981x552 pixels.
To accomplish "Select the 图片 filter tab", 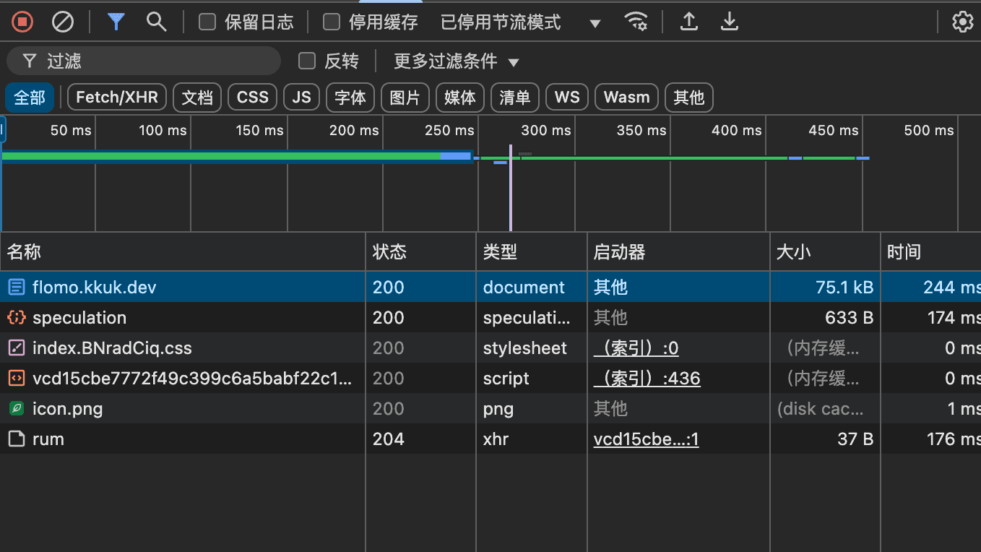I will [x=405, y=97].
